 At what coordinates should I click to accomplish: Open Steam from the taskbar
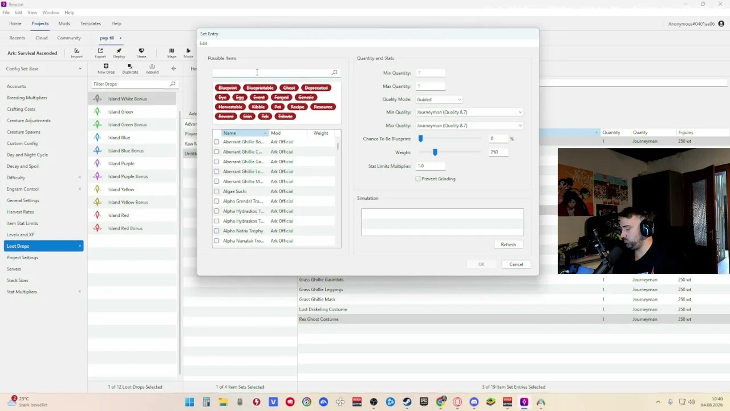407,402
